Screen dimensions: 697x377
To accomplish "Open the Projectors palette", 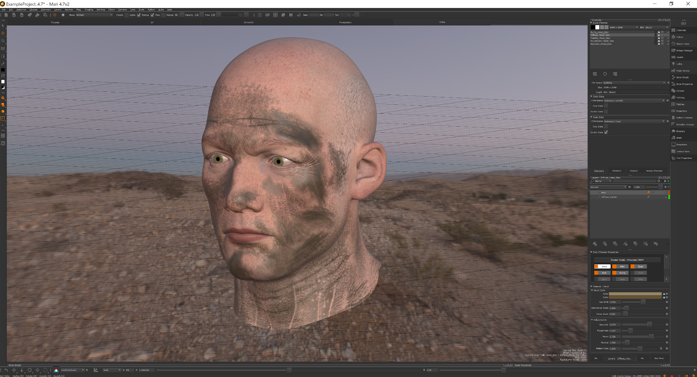I will [x=681, y=111].
